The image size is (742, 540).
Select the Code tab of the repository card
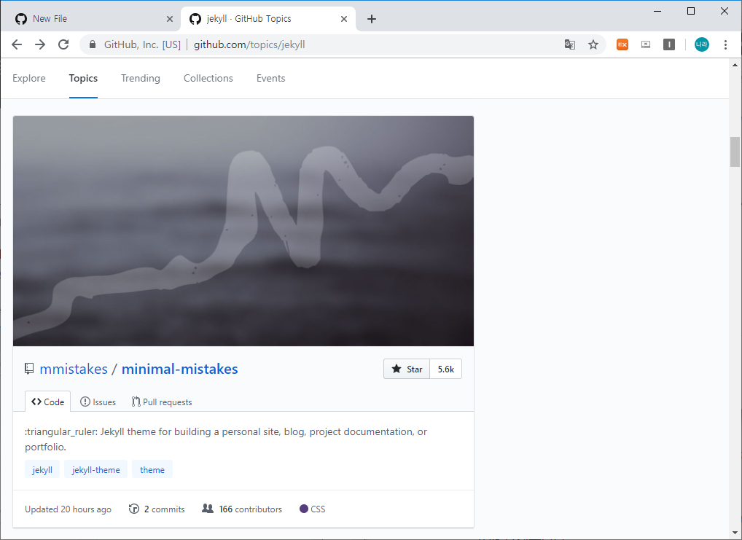(x=48, y=402)
